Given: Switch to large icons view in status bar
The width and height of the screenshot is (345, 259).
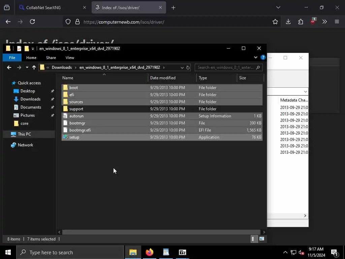Looking at the screenshot, I should click(x=261, y=239).
